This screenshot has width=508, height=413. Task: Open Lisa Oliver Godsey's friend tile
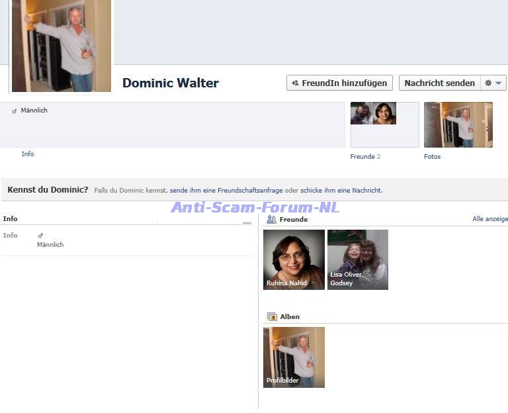[x=357, y=259]
